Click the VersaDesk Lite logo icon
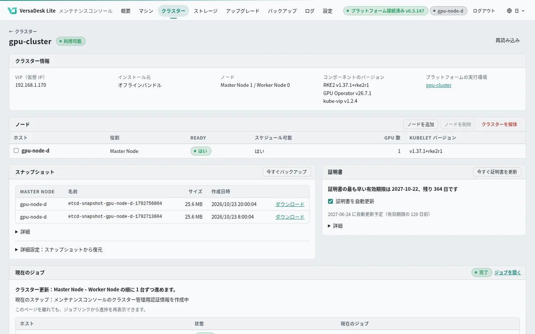Image resolution: width=535 pixels, height=334 pixels. coord(12,11)
